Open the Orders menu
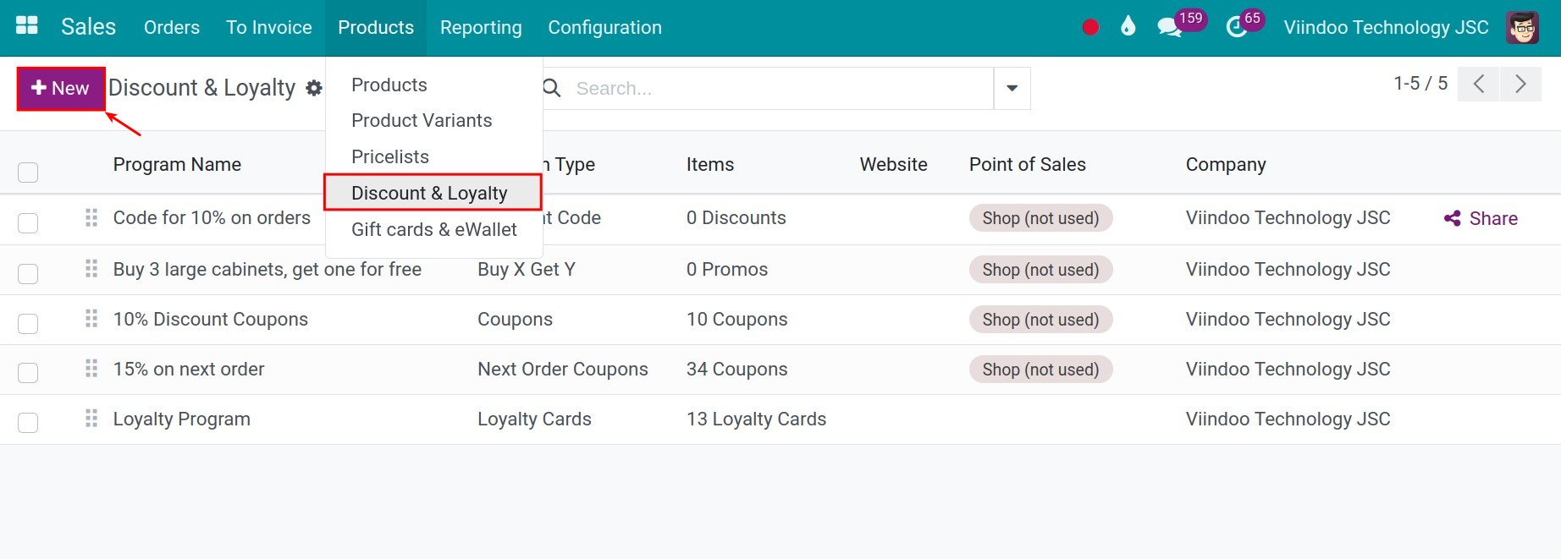 pos(172,27)
